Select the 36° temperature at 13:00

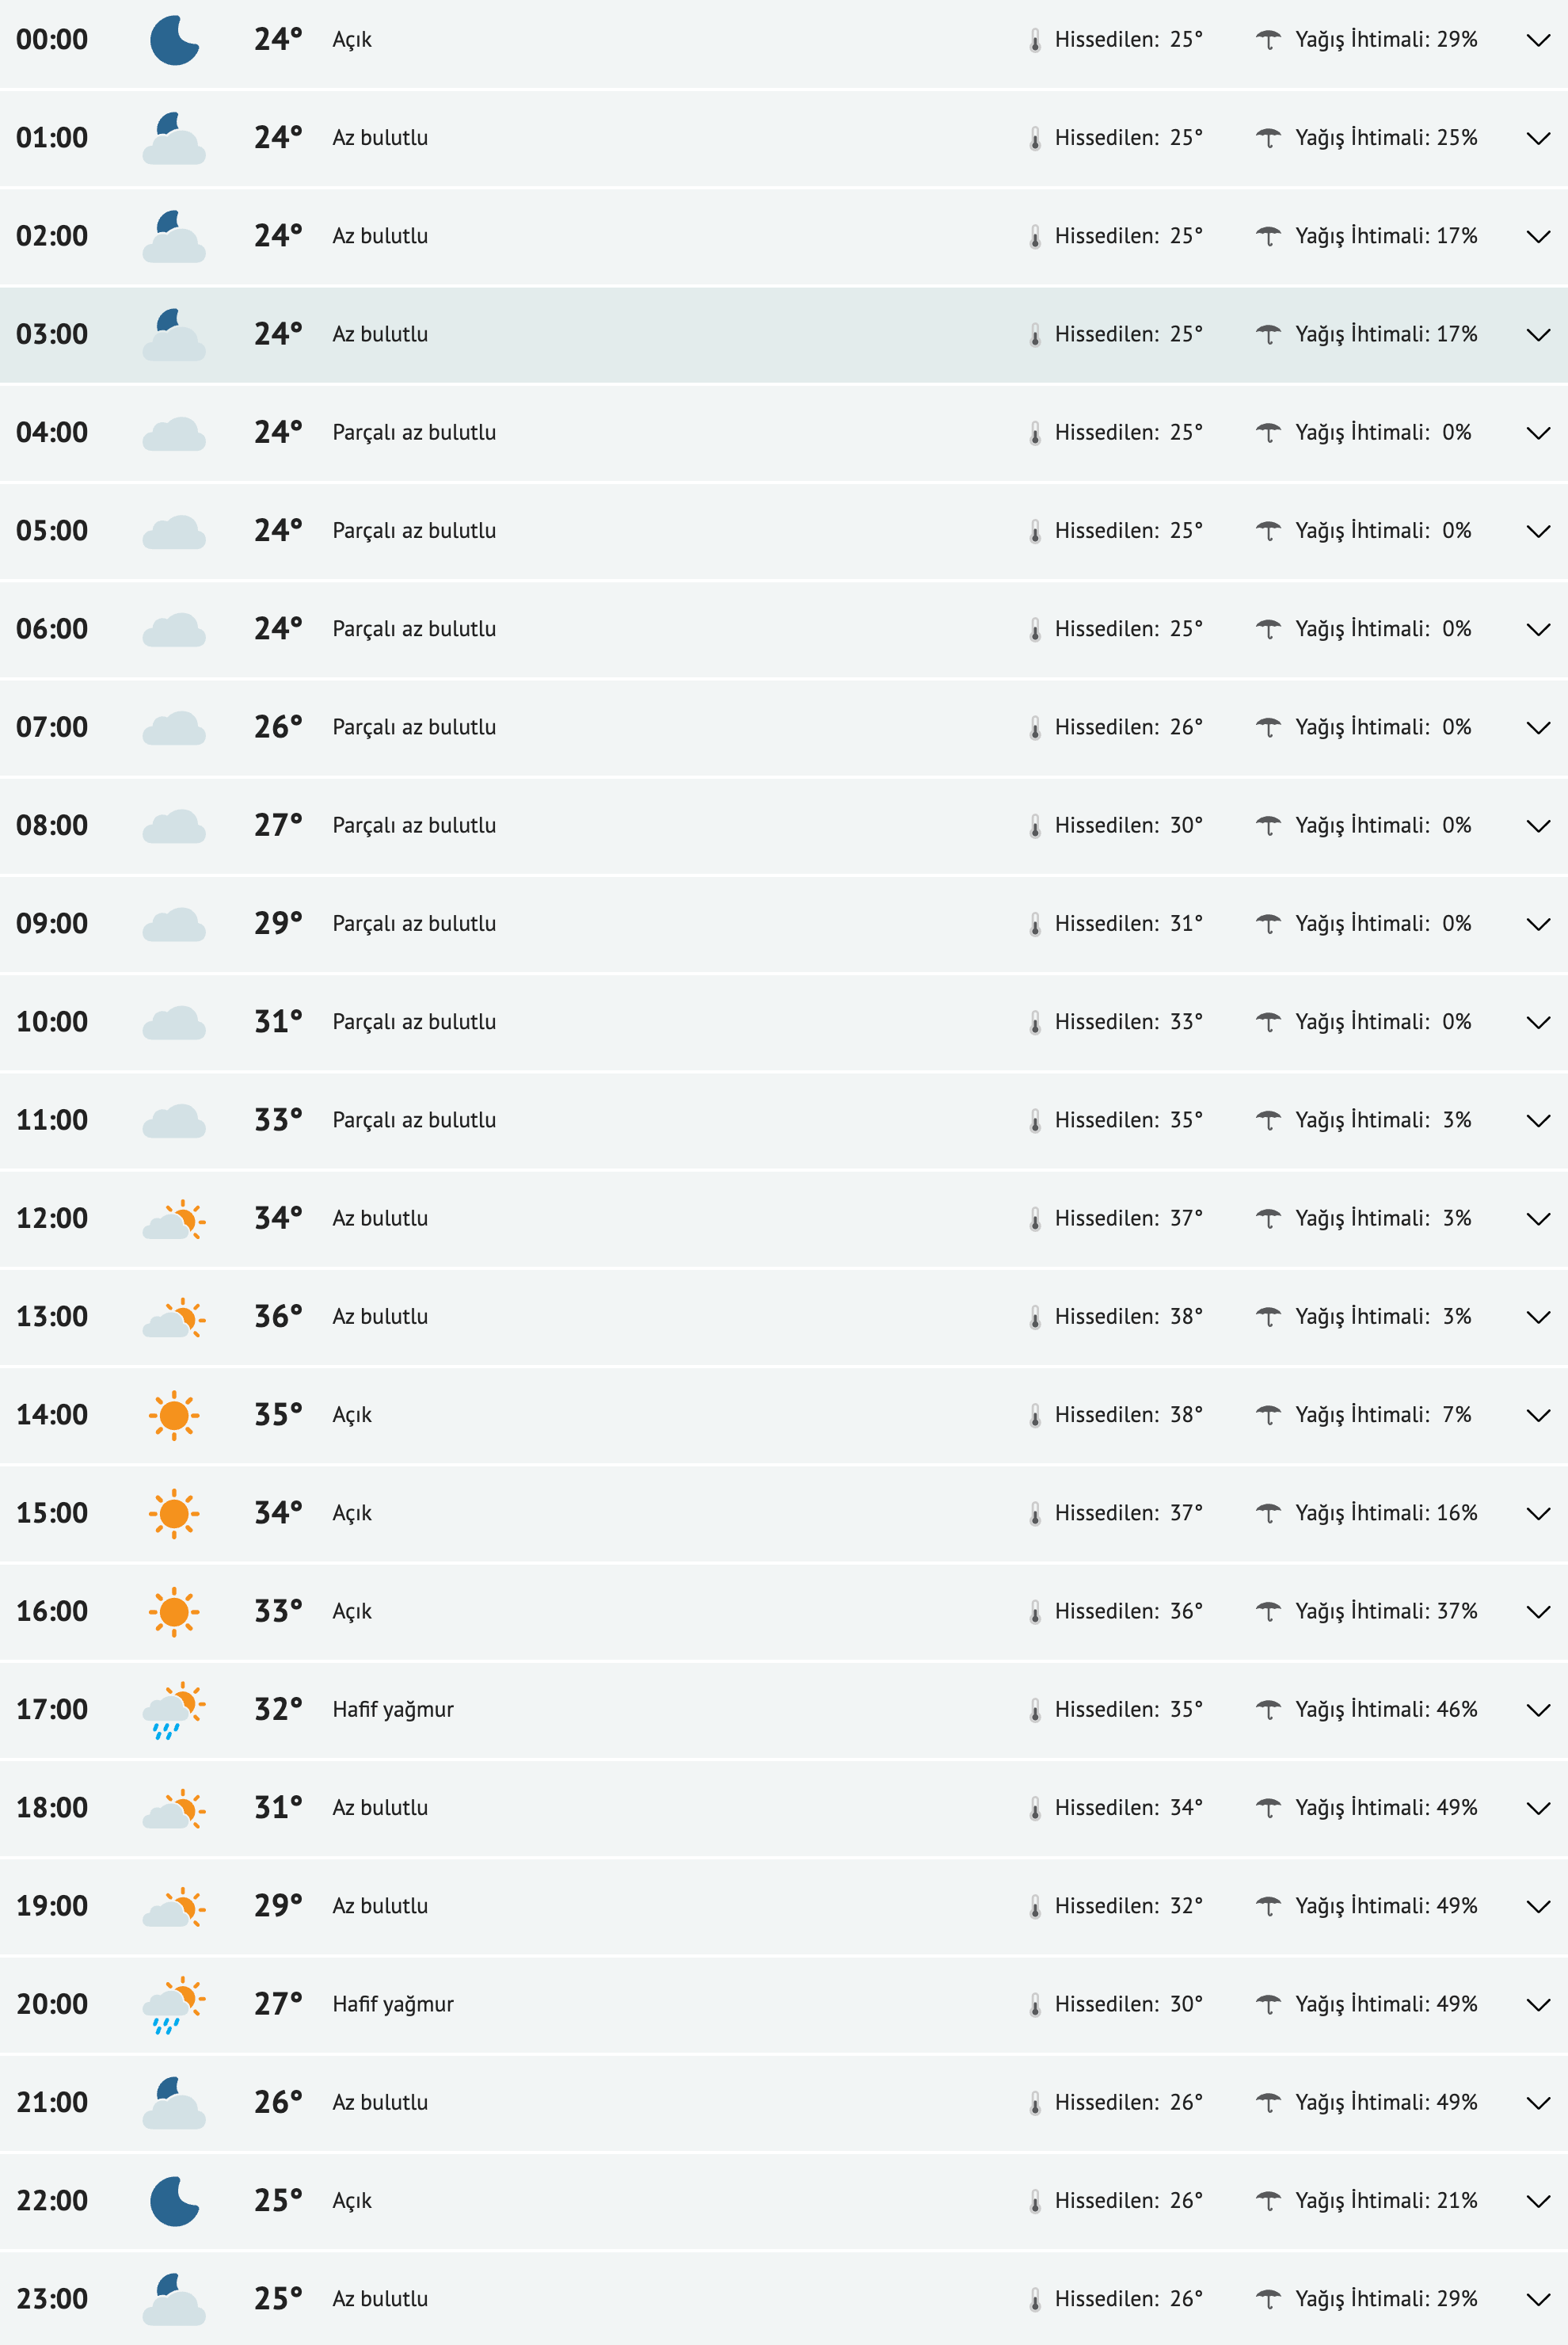(277, 1316)
